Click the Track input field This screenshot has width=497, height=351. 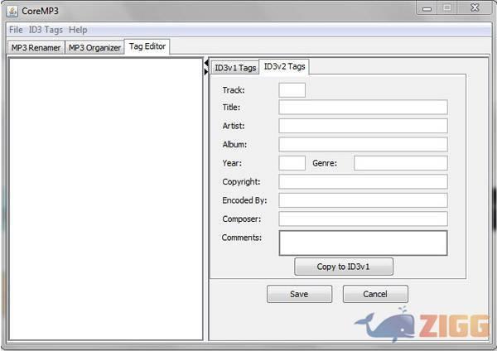[292, 90]
